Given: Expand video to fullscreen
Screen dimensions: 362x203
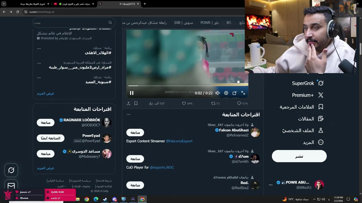Looking at the screenshot, I should (x=243, y=93).
